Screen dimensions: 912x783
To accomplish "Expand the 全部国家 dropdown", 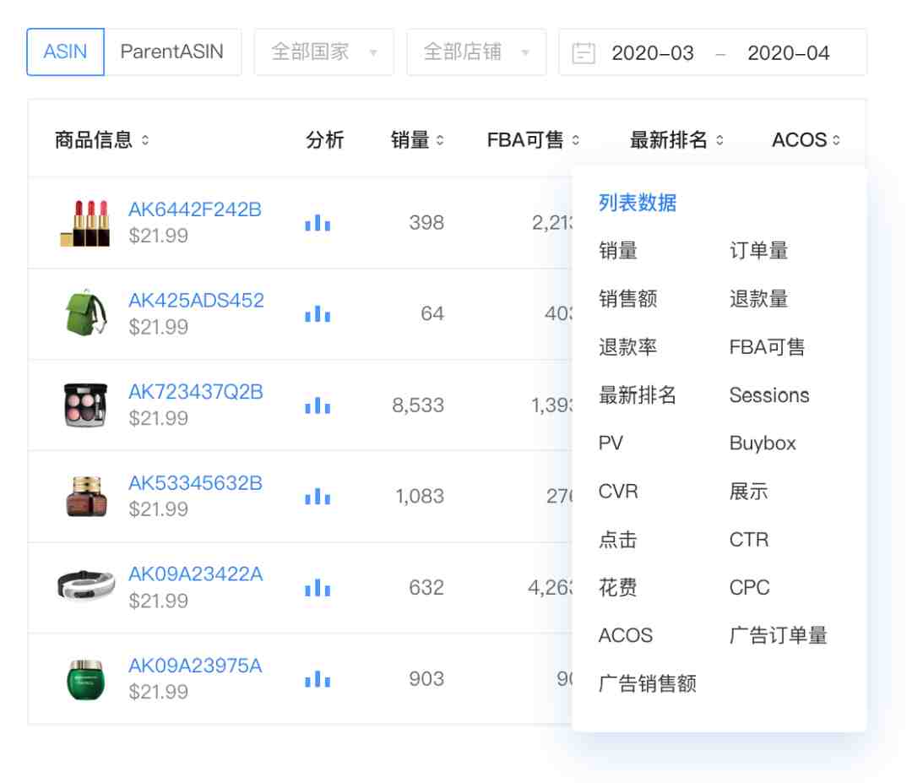I will [x=324, y=52].
